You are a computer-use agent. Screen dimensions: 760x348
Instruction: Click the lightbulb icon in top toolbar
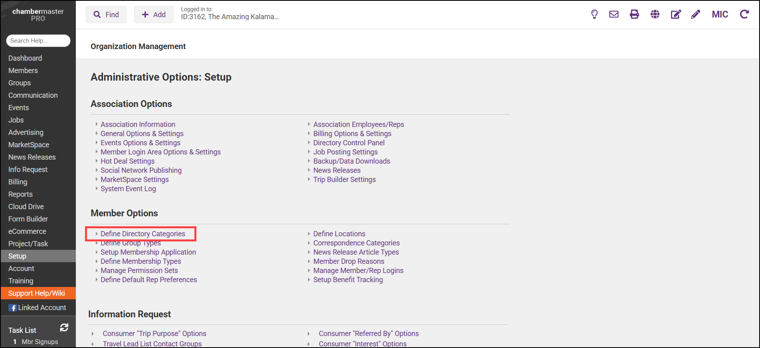click(594, 14)
